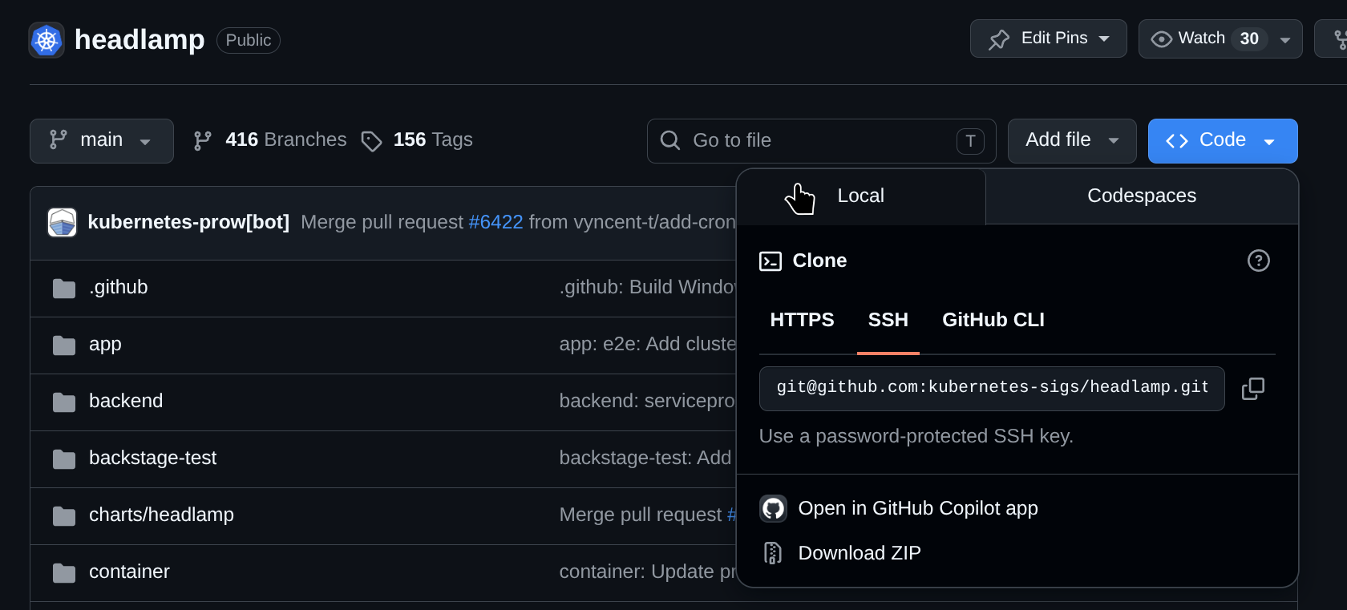Click the SSH clone URL text field
Viewport: 1347px width, 610px height.
992,389
